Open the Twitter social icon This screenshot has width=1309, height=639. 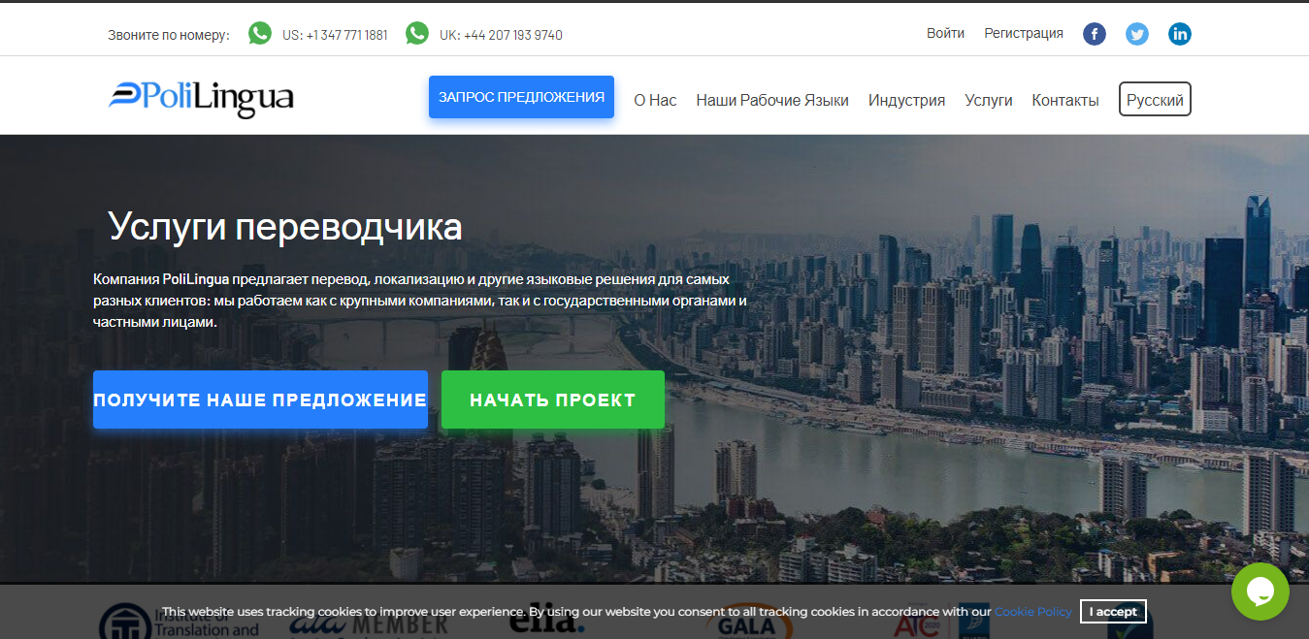click(1137, 34)
